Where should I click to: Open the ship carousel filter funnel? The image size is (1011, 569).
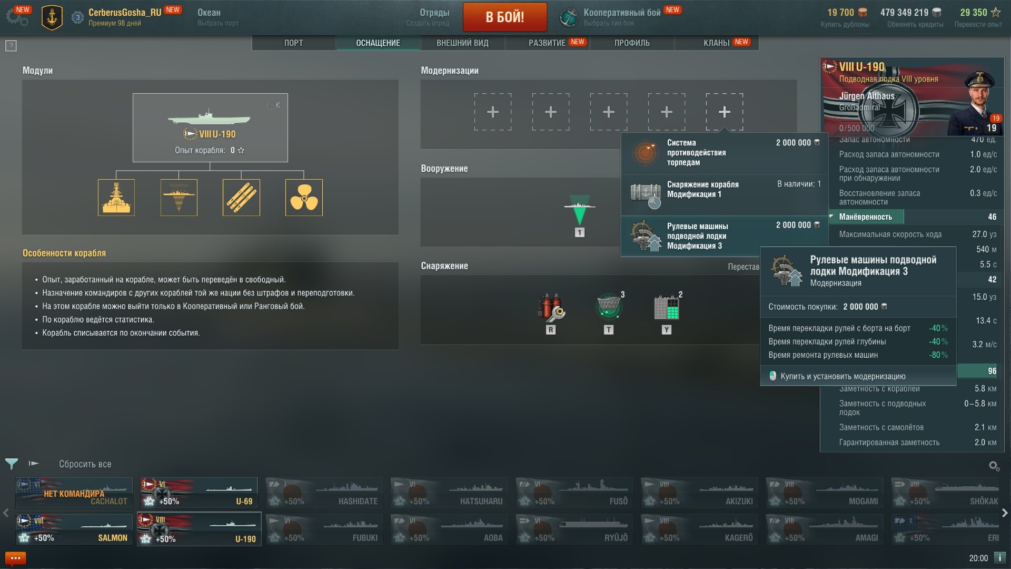click(x=11, y=464)
